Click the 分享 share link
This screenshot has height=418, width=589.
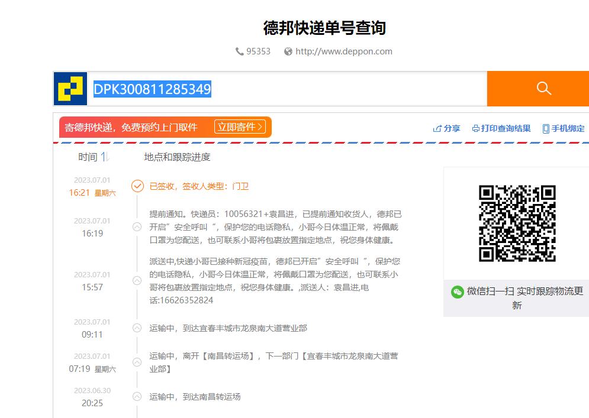point(446,128)
